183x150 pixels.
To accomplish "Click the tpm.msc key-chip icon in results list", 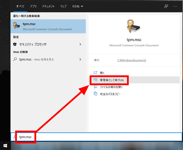I will 16,25.
